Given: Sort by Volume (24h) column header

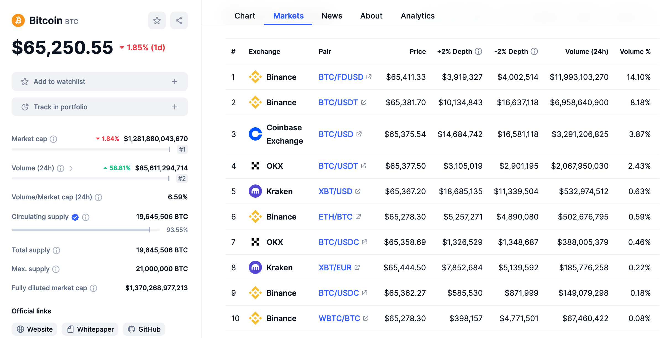Looking at the screenshot, I should (x=587, y=51).
